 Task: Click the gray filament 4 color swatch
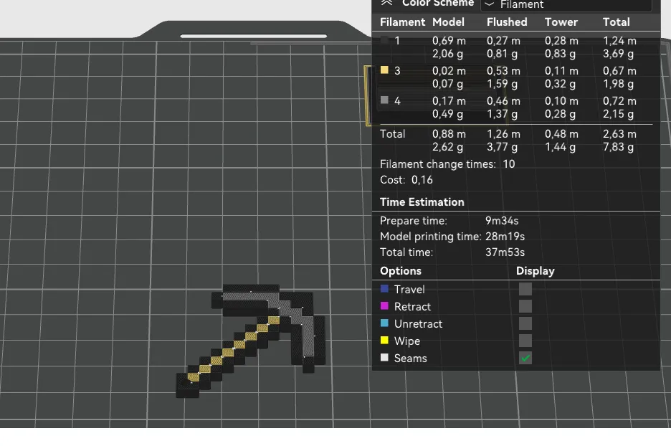coord(384,100)
